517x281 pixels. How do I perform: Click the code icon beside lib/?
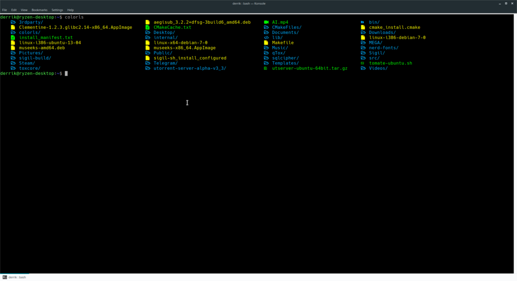266,37
